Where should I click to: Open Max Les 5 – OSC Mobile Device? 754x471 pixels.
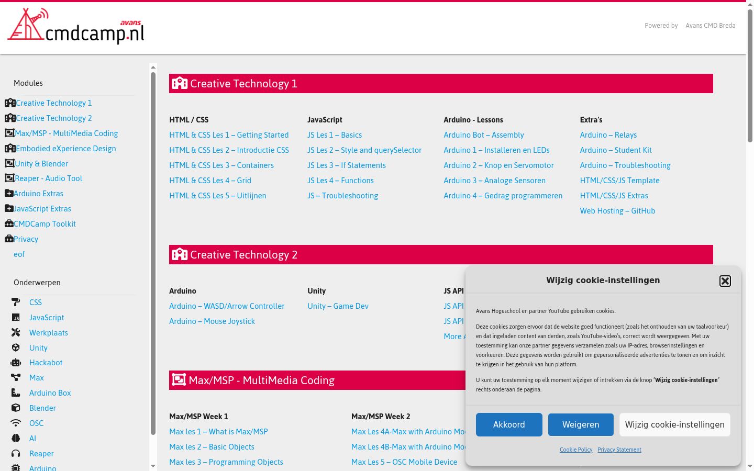pyautogui.click(x=404, y=462)
